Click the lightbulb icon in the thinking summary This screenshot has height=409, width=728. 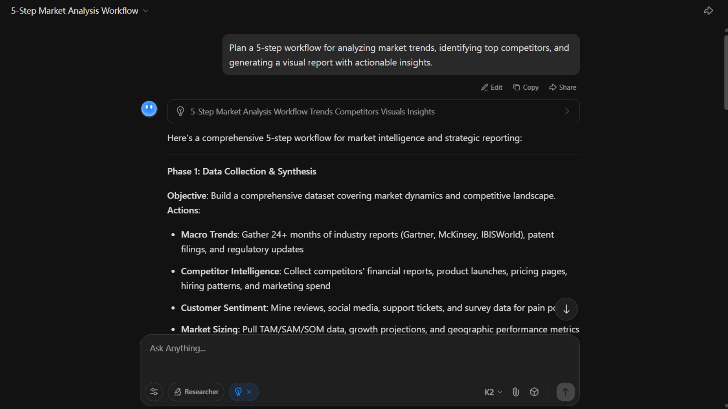click(x=180, y=111)
